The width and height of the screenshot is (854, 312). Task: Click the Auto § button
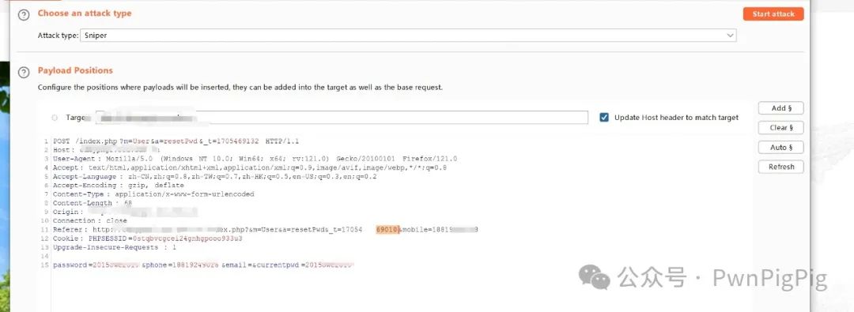pyautogui.click(x=780, y=148)
